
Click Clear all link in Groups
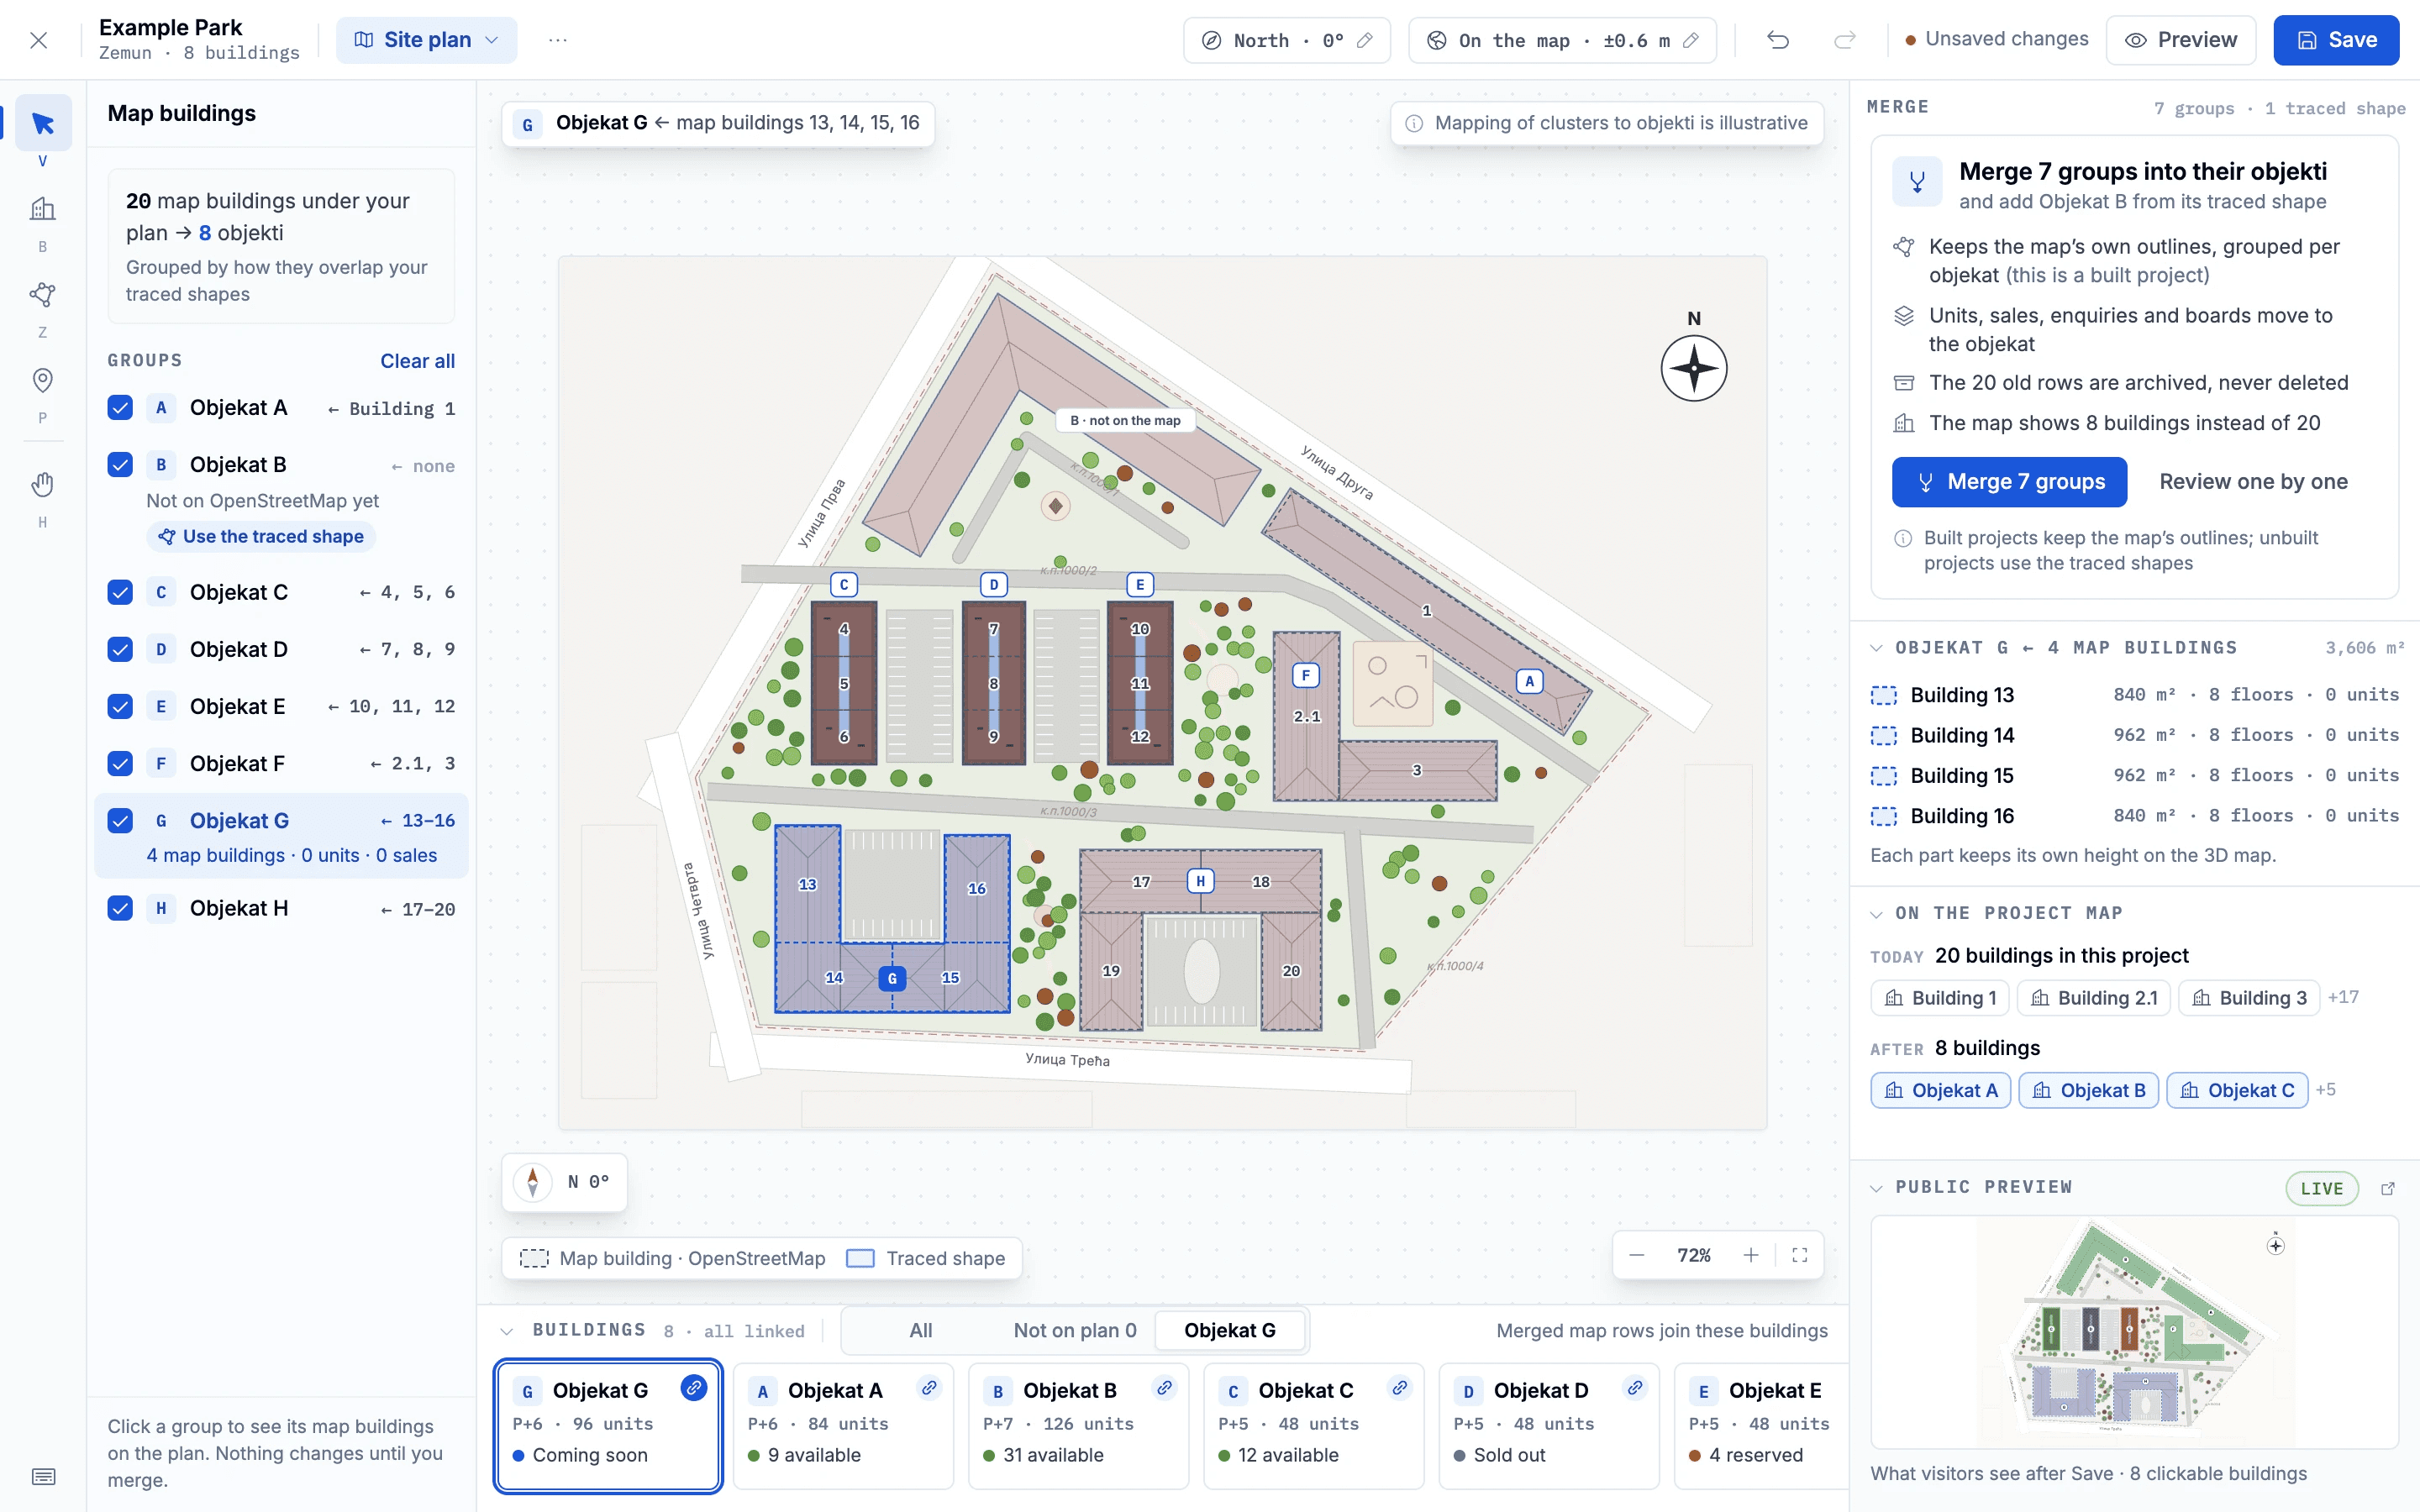click(417, 361)
